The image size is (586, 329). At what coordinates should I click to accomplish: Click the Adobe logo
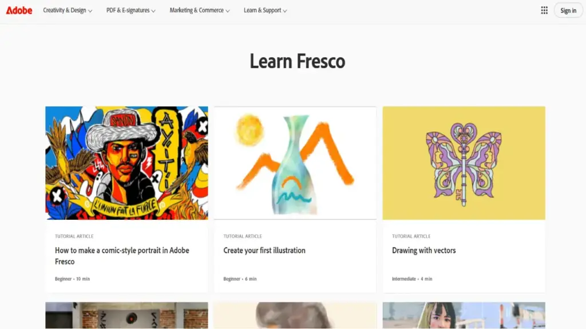(x=18, y=10)
